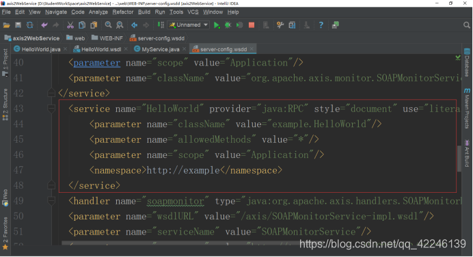Stop the running process
This screenshot has height=257, width=473.
point(252,25)
